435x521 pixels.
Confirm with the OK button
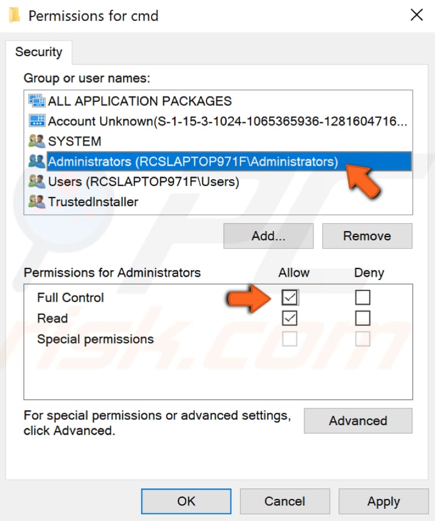(186, 501)
